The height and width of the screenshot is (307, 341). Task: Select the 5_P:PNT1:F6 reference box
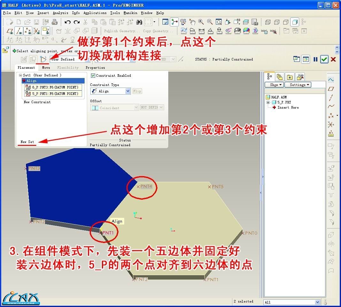coord(53,94)
